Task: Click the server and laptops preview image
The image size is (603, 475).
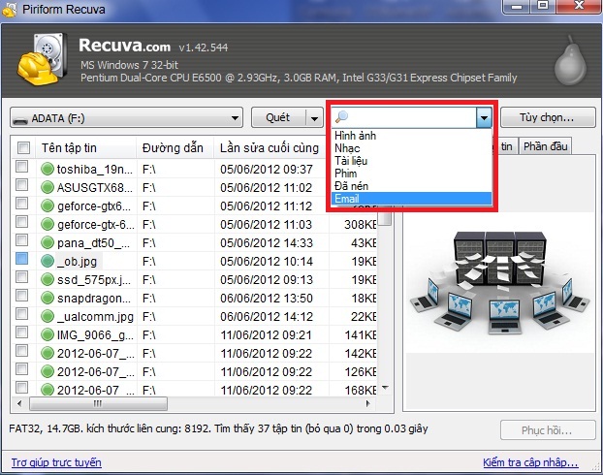Action: 499,282
